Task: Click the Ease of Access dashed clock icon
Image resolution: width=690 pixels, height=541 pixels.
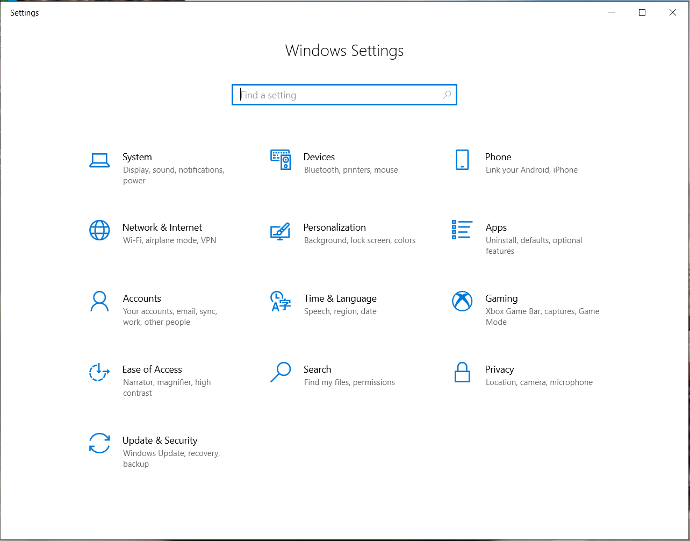Action: pos(99,372)
